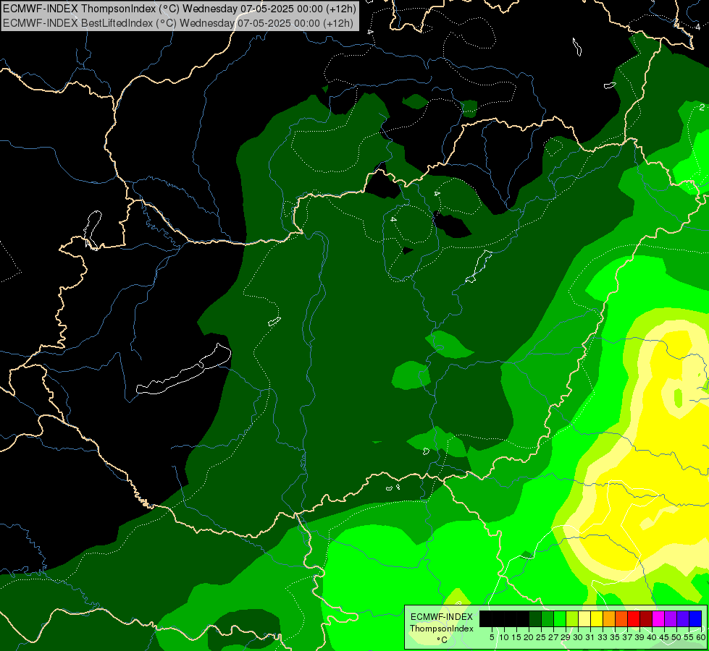Click legend scale value 31
709x651 pixels.
pos(590,637)
